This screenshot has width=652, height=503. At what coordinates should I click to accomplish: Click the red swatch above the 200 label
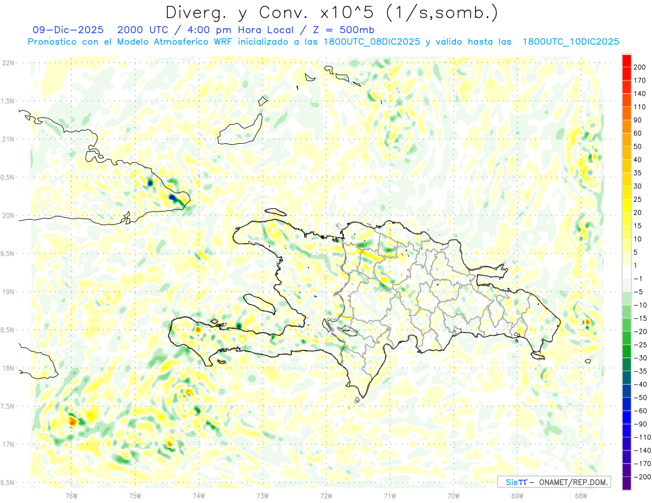coord(626,61)
